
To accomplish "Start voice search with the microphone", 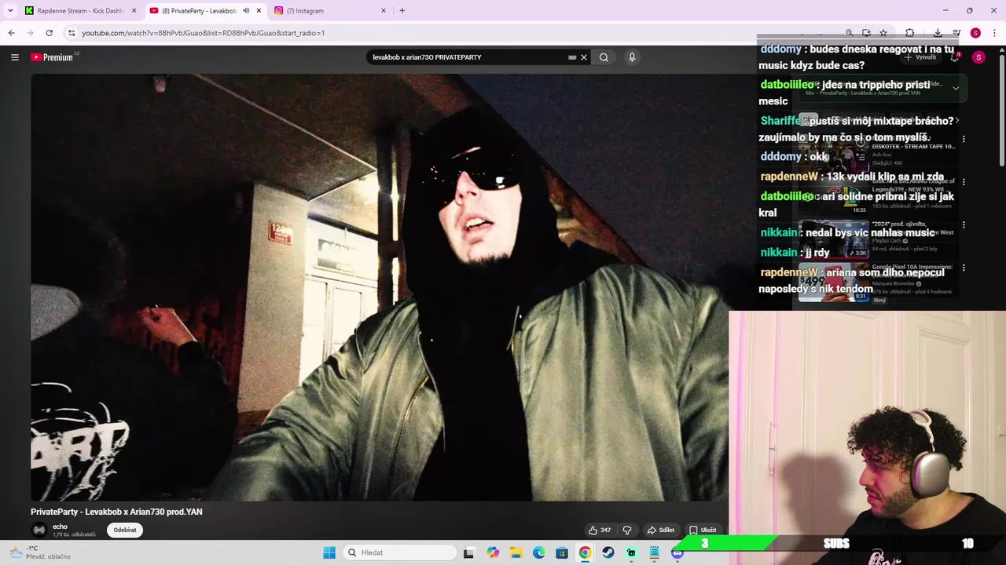I will tap(631, 57).
